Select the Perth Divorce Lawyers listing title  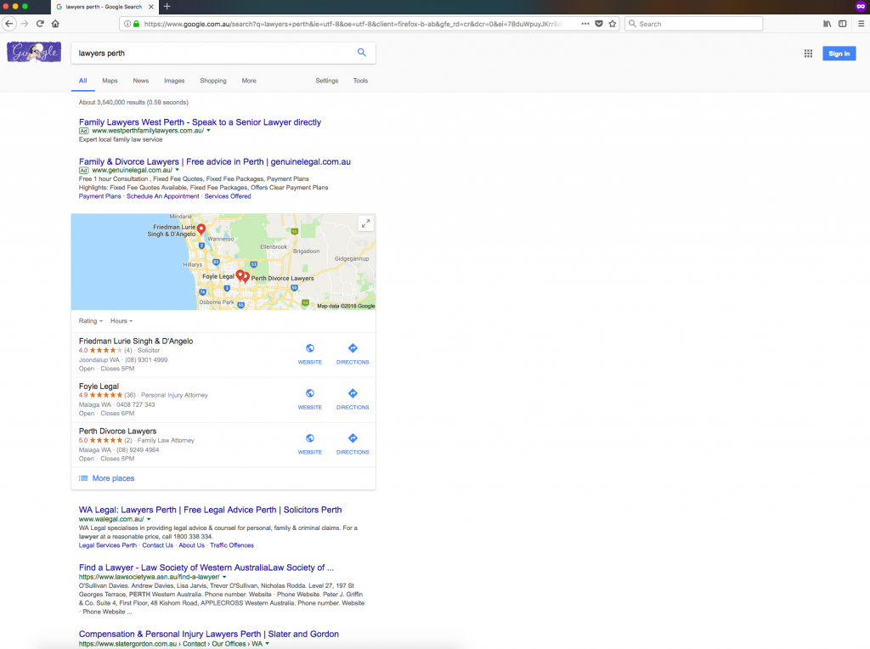pyautogui.click(x=117, y=431)
